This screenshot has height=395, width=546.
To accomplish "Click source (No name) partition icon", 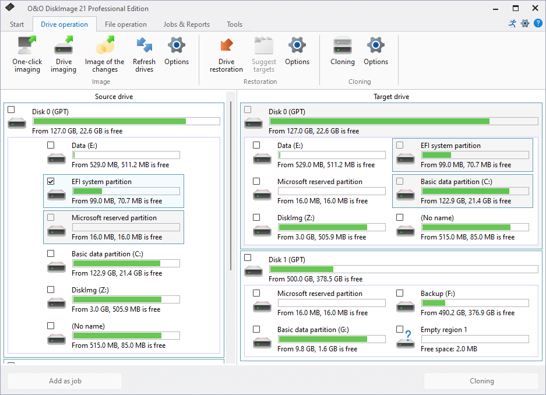I will (57, 339).
